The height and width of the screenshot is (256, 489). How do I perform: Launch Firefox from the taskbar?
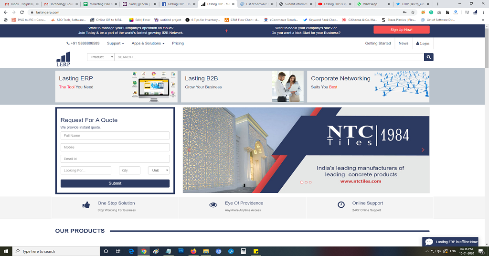[x=193, y=251]
